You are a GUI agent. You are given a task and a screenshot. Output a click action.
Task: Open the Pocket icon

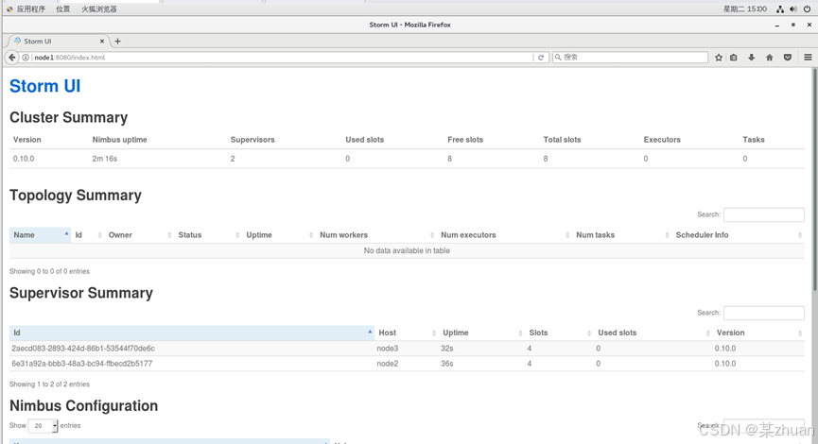pyautogui.click(x=788, y=58)
